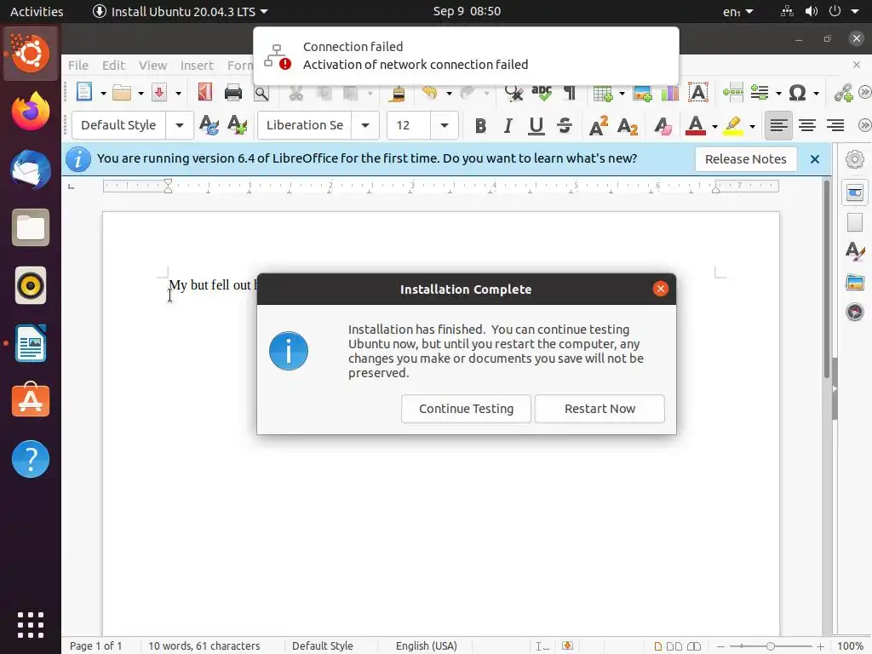Apply red font color swatch
872x654 pixels.
pos(695,126)
